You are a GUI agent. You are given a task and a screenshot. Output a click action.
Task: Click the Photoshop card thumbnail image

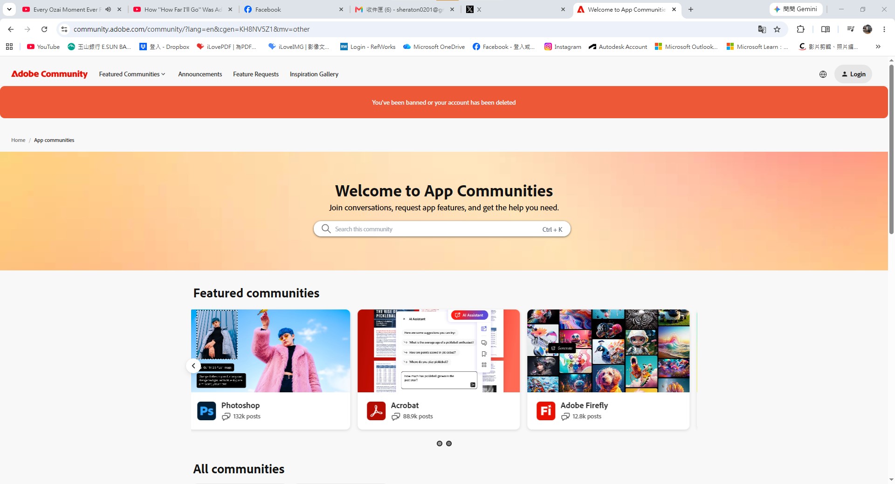pyautogui.click(x=270, y=351)
